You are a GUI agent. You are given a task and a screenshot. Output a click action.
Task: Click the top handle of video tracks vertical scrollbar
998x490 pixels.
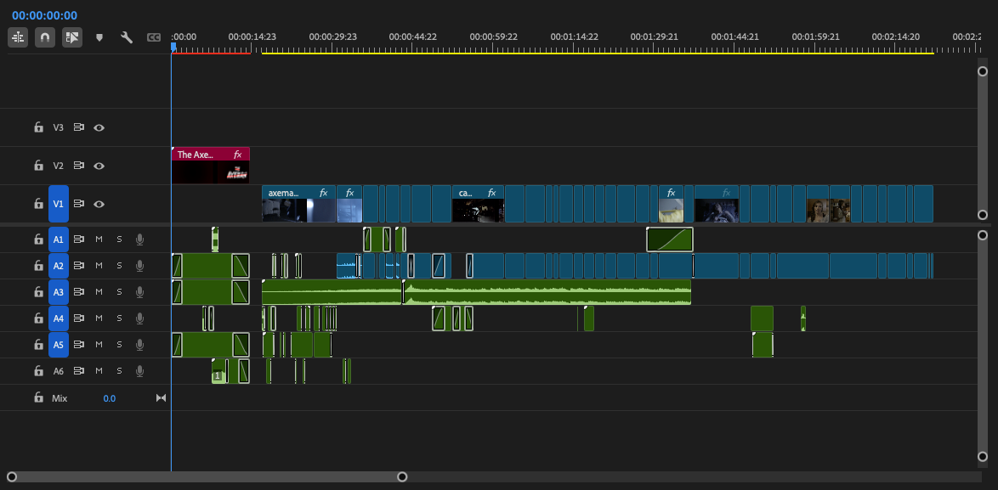(x=982, y=71)
